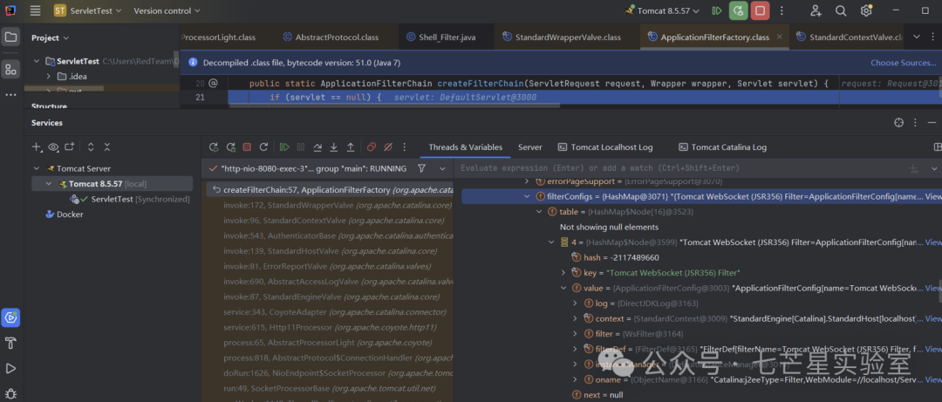Click the green Debug rerun button

click(x=739, y=10)
